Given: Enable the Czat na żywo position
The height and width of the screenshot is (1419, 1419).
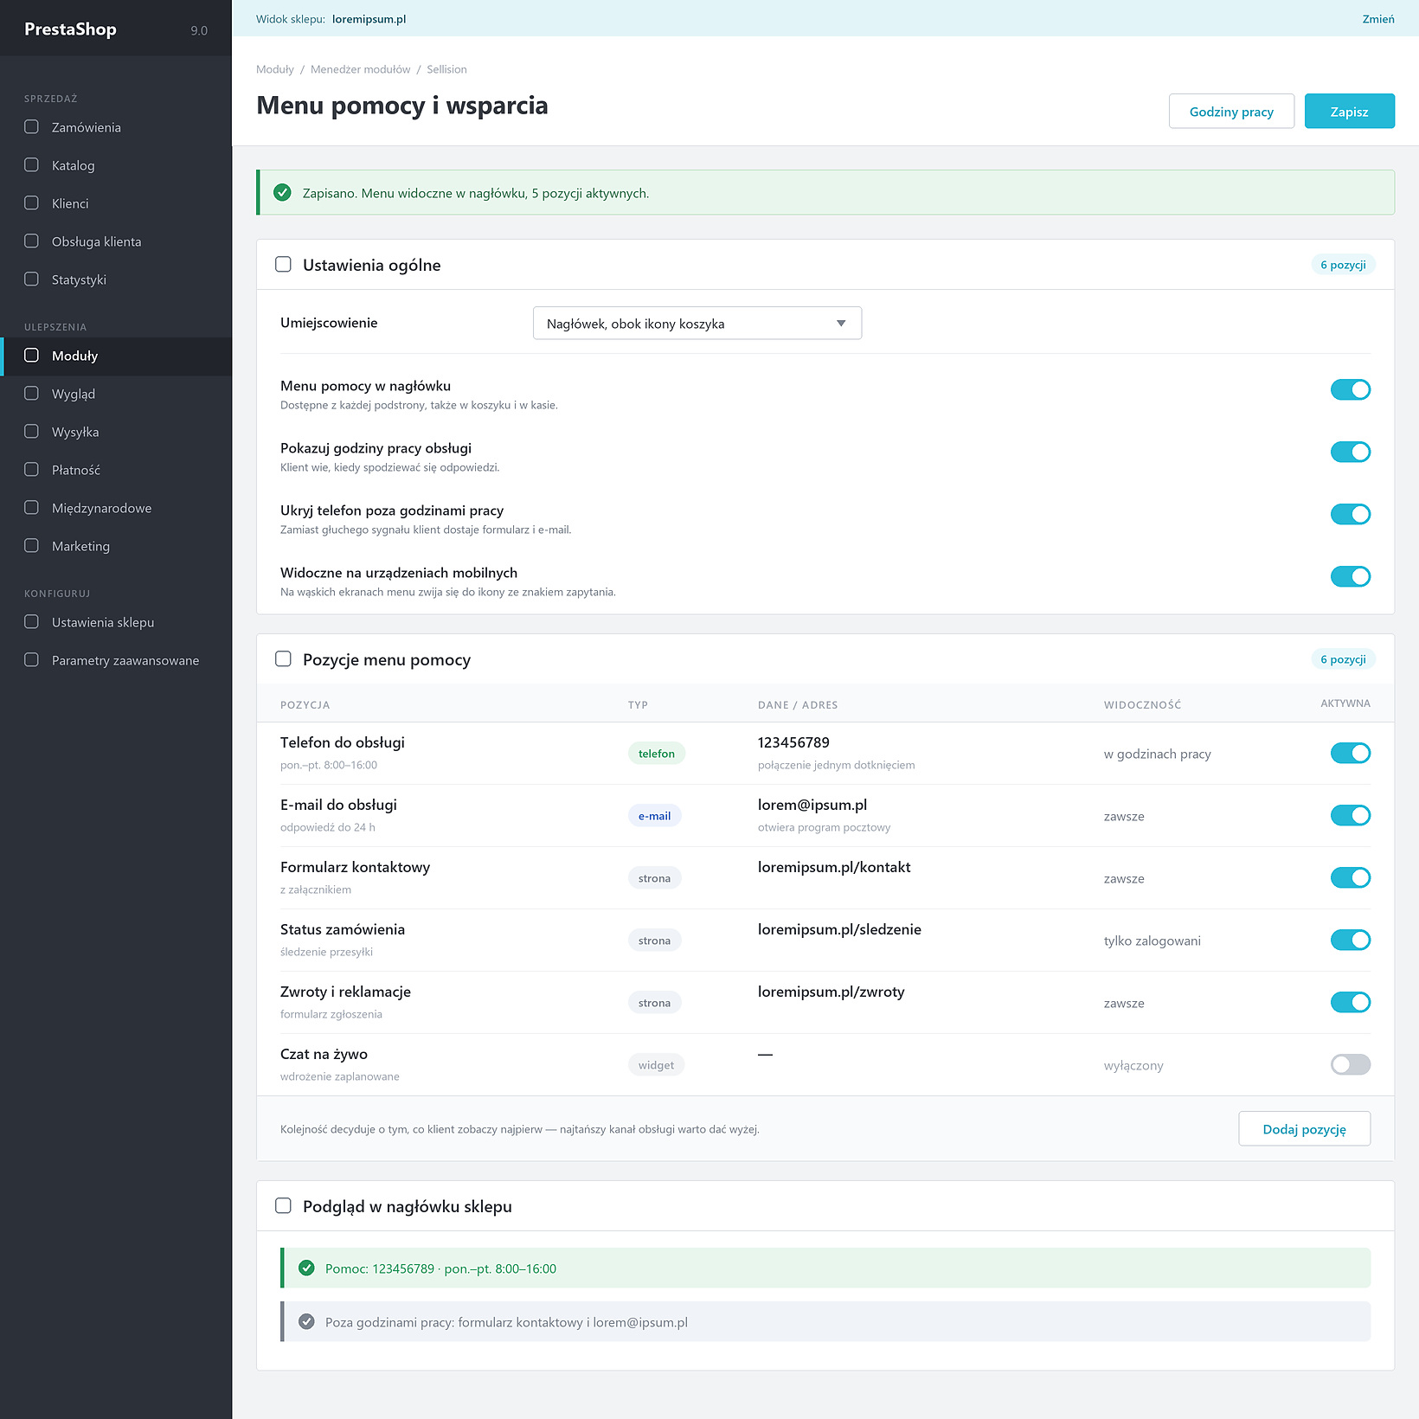Looking at the screenshot, I should [1350, 1065].
